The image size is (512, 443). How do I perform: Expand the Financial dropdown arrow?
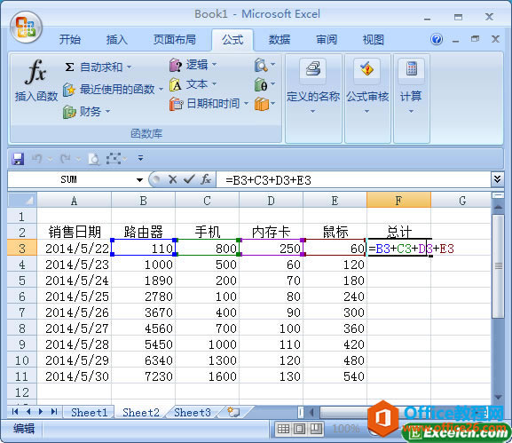click(107, 112)
